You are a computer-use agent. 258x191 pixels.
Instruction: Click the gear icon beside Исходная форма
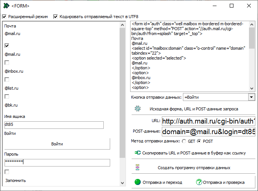[x=138, y=108]
